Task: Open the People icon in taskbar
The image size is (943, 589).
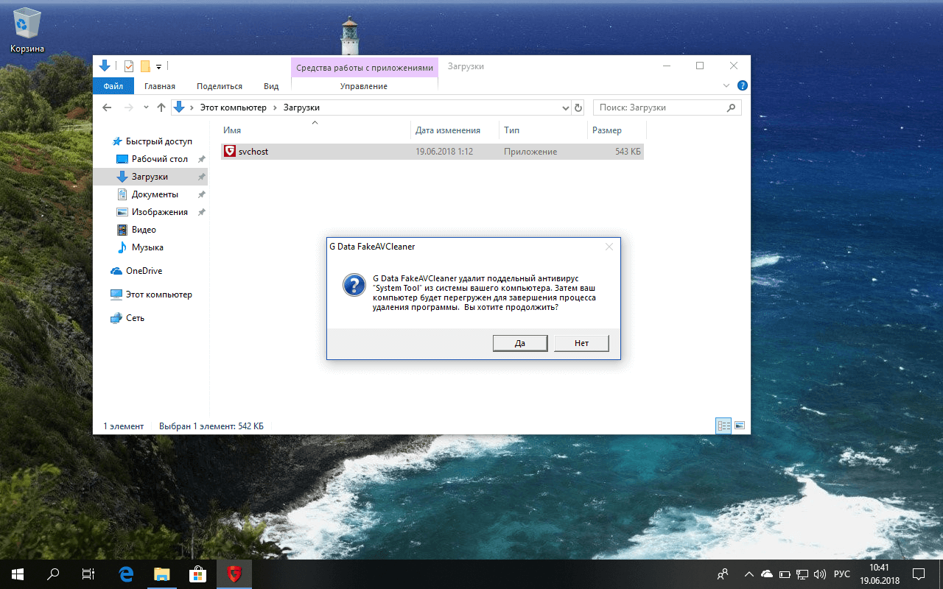Action: pyautogui.click(x=723, y=574)
